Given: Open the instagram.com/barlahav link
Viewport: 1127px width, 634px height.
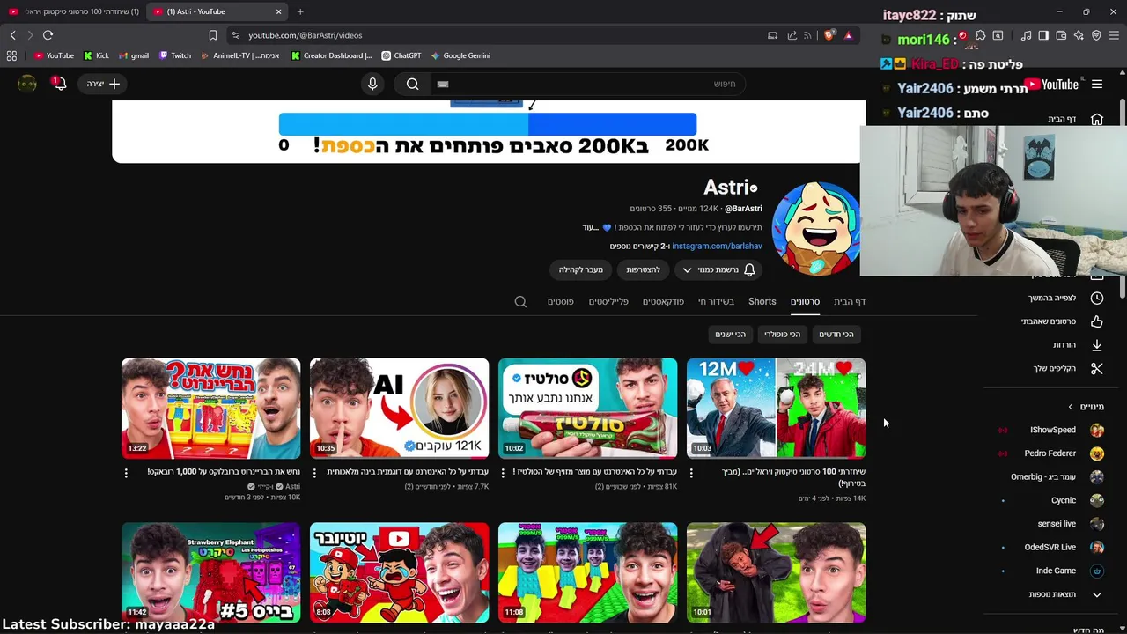Looking at the screenshot, I should coord(717,247).
